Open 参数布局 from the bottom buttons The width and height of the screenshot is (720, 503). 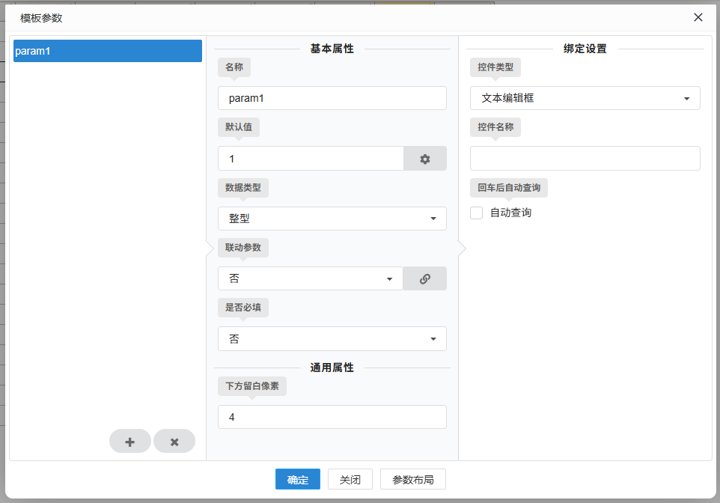coord(412,480)
